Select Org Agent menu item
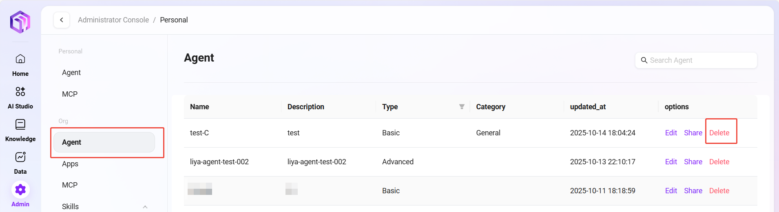The width and height of the screenshot is (779, 212). click(104, 142)
